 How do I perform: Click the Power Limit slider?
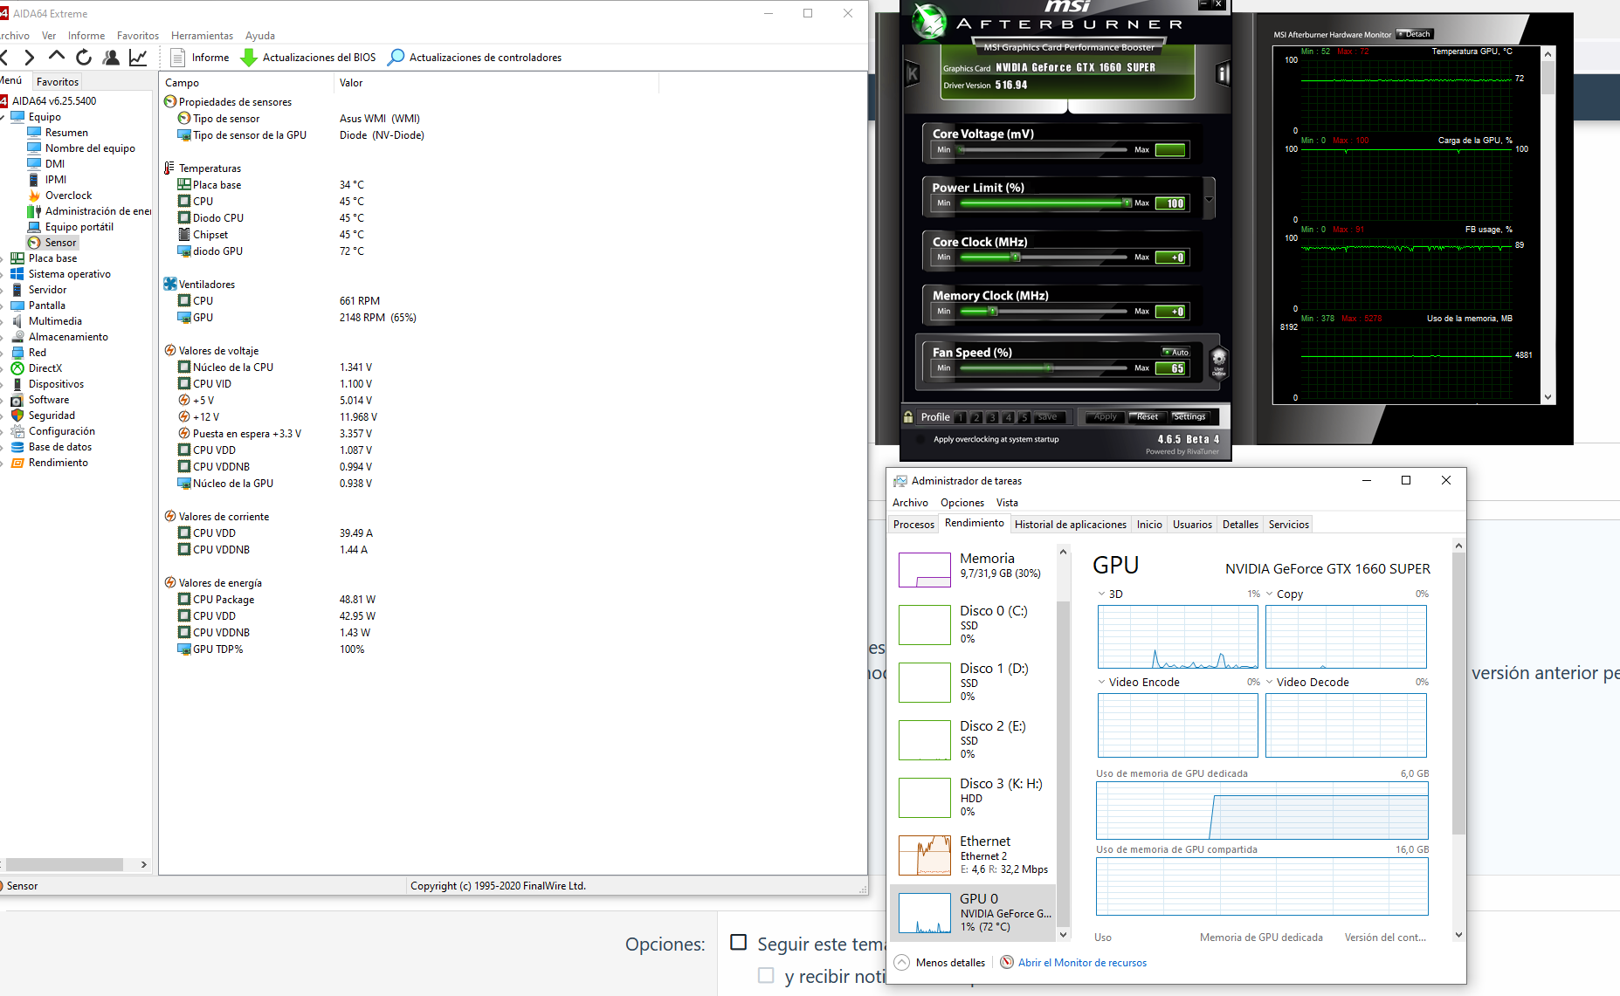point(1044,203)
